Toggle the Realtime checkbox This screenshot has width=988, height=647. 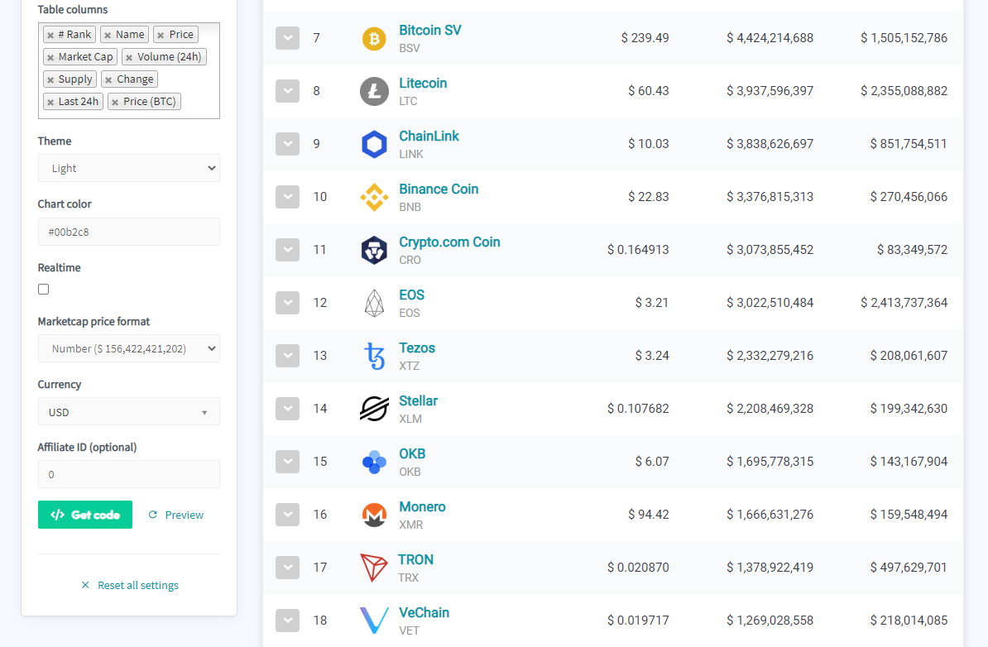[x=44, y=290]
